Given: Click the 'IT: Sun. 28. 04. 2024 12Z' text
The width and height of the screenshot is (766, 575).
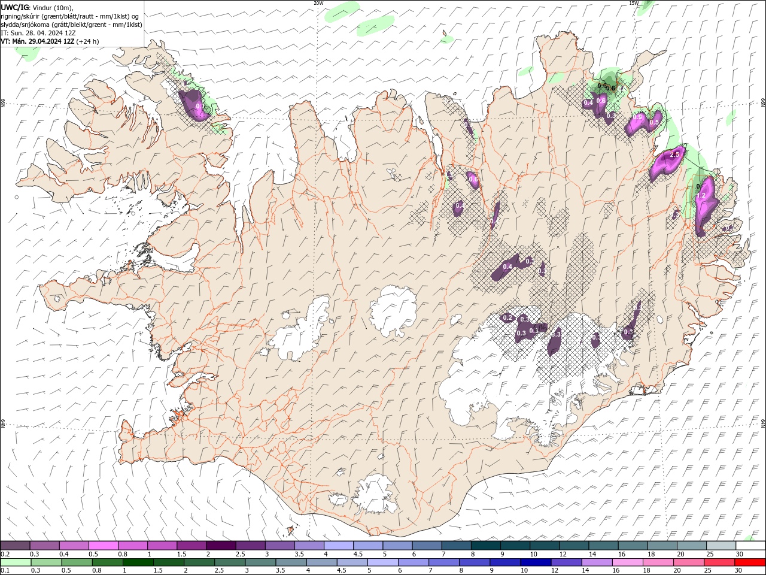Looking at the screenshot, I should (38, 33).
